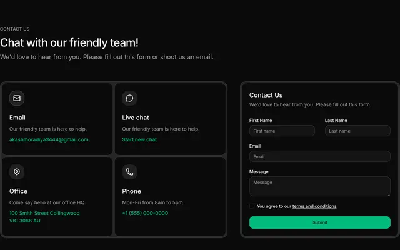Call the +1 (555) 000-0000 phone link
Viewport: 400px width, 250px height.
tap(145, 213)
